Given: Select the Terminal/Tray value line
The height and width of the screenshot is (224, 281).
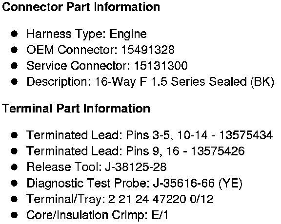Looking at the screenshot, I should pyautogui.click(x=120, y=199).
